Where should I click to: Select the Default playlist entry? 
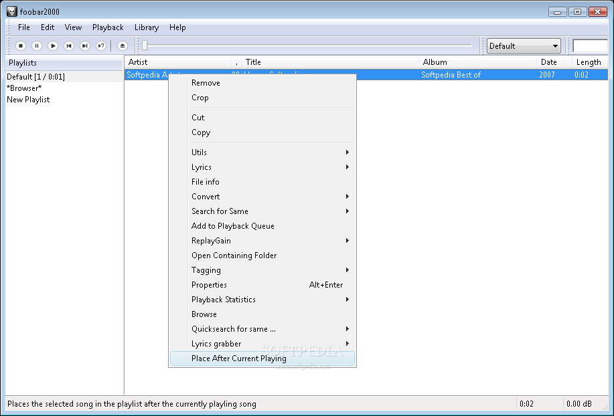click(64, 77)
